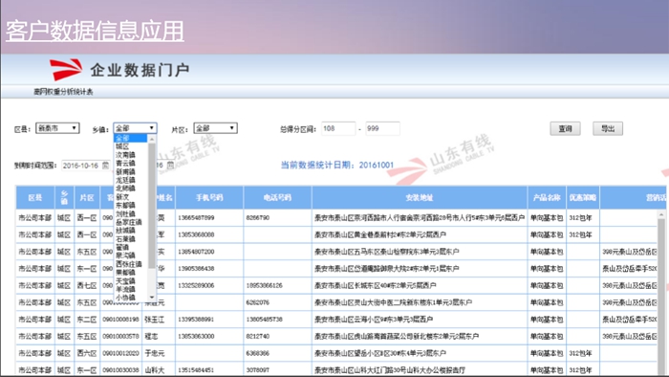Click 西六区 cell in the 片区 column
Screen dimensions: 669x377
[87, 353]
